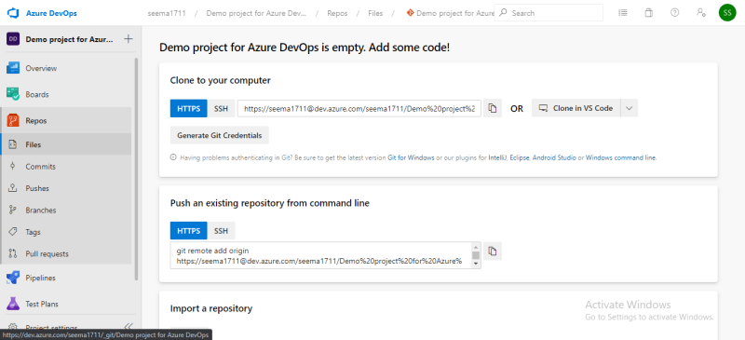745x340 pixels.
Task: Open the Boards sidebar icon
Action: [13, 94]
